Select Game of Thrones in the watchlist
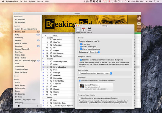Viewport: 162px width, 113px height. click(27, 43)
